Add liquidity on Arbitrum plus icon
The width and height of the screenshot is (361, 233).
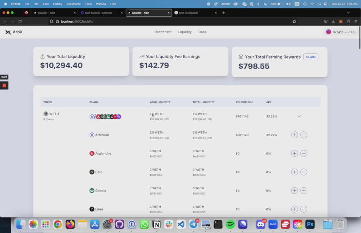coord(295,135)
